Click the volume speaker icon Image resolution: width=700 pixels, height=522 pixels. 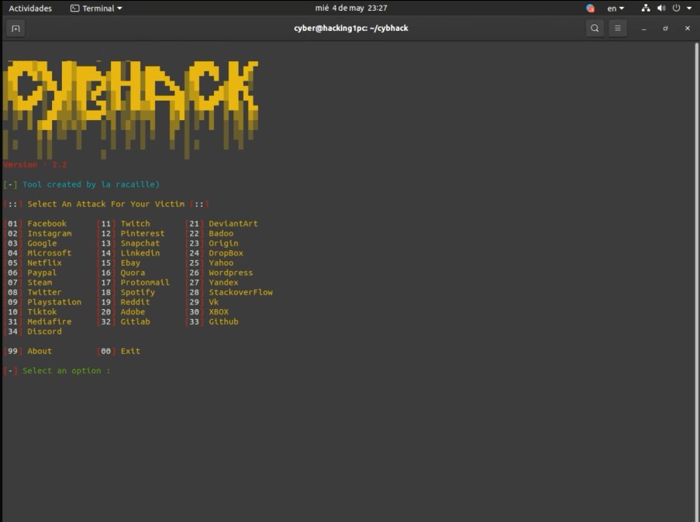[661, 8]
